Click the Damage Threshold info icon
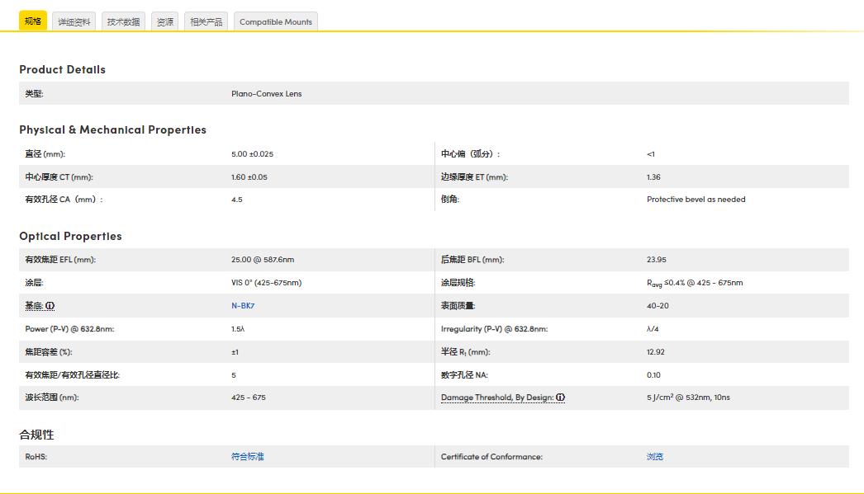This screenshot has width=864, height=494. 560,398
